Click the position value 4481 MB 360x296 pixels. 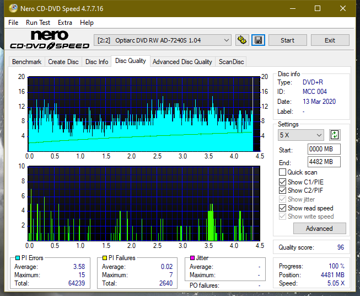[x=332, y=275]
